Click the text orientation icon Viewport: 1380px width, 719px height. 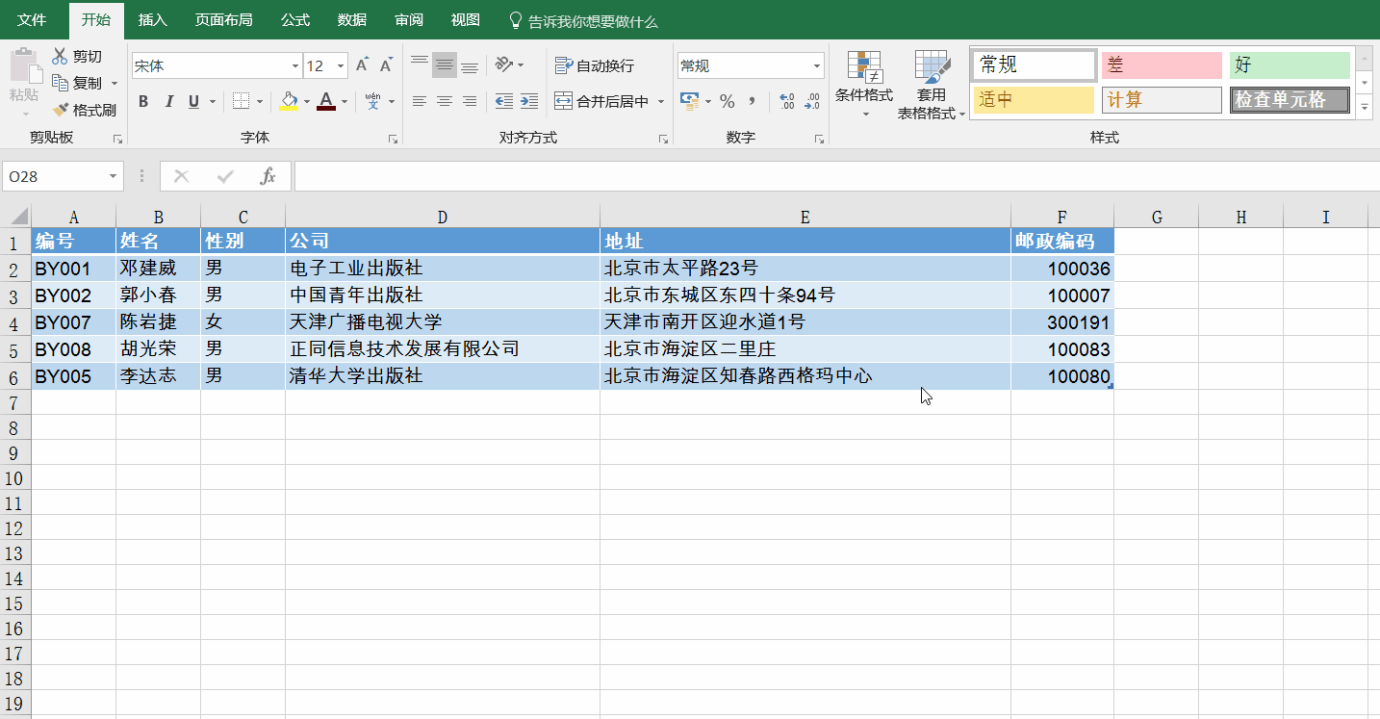tap(504, 65)
